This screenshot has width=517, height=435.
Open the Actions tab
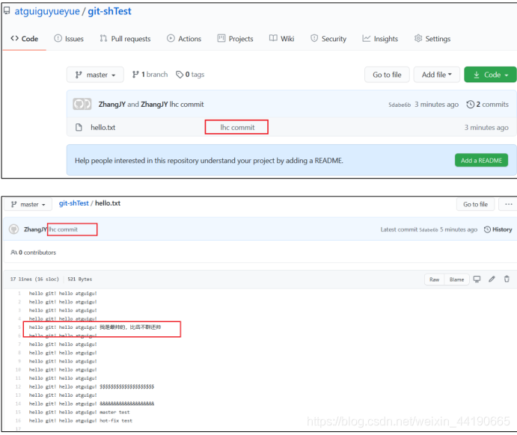click(x=184, y=39)
